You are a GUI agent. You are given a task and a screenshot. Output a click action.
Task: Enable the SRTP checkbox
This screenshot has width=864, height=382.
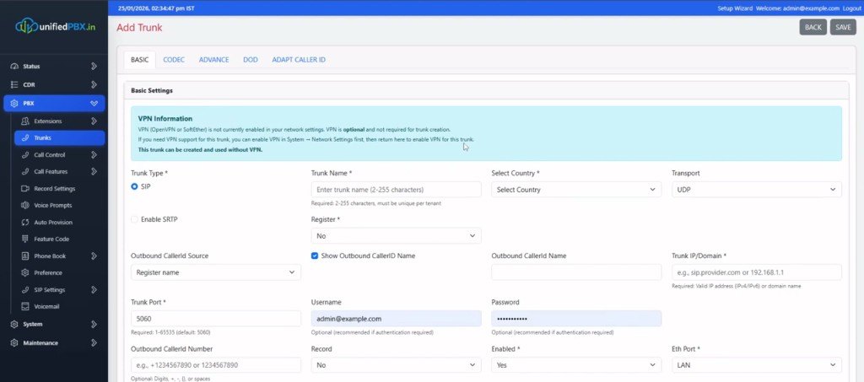tap(134, 219)
